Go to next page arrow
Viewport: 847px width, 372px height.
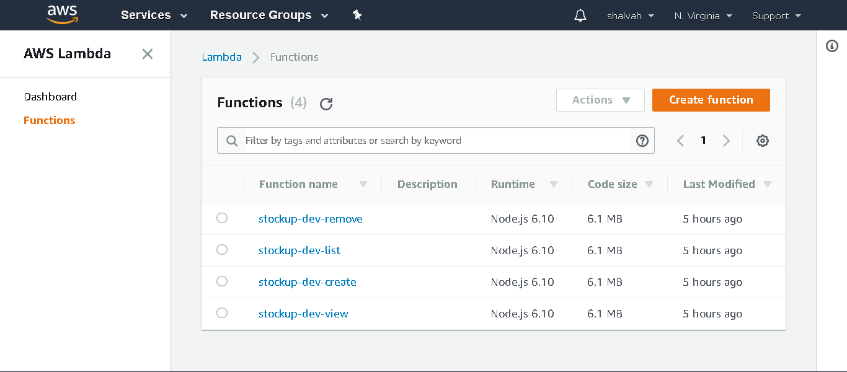[726, 141]
